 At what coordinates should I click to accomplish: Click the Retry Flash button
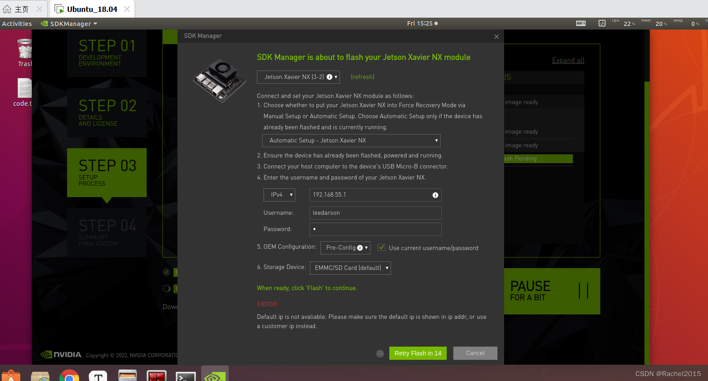pyautogui.click(x=418, y=353)
